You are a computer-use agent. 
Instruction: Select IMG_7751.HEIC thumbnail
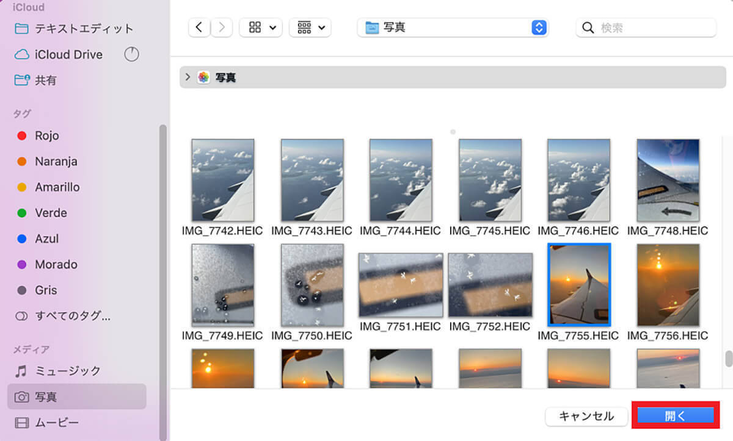pyautogui.click(x=401, y=285)
